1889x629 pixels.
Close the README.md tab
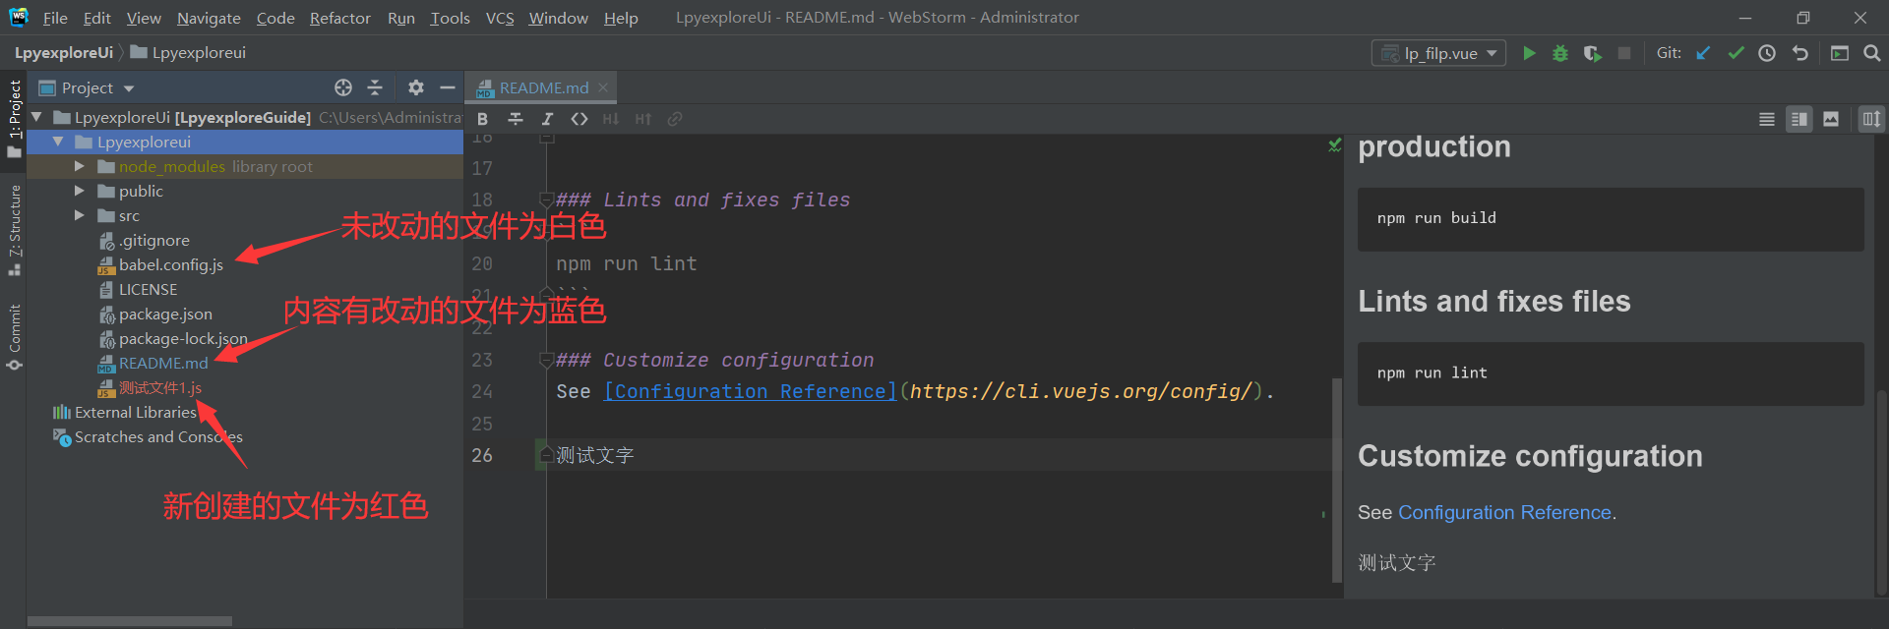pyautogui.click(x=603, y=87)
